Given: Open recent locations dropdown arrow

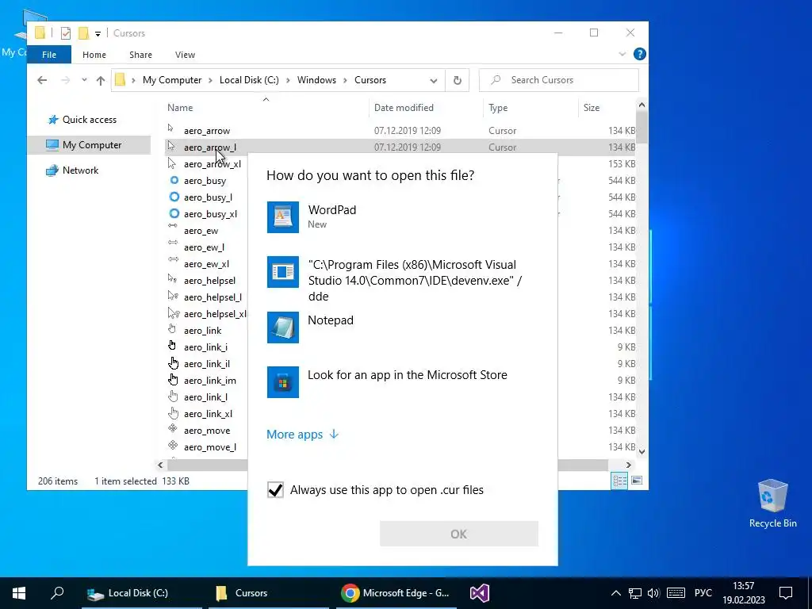Looking at the screenshot, I should tap(84, 80).
